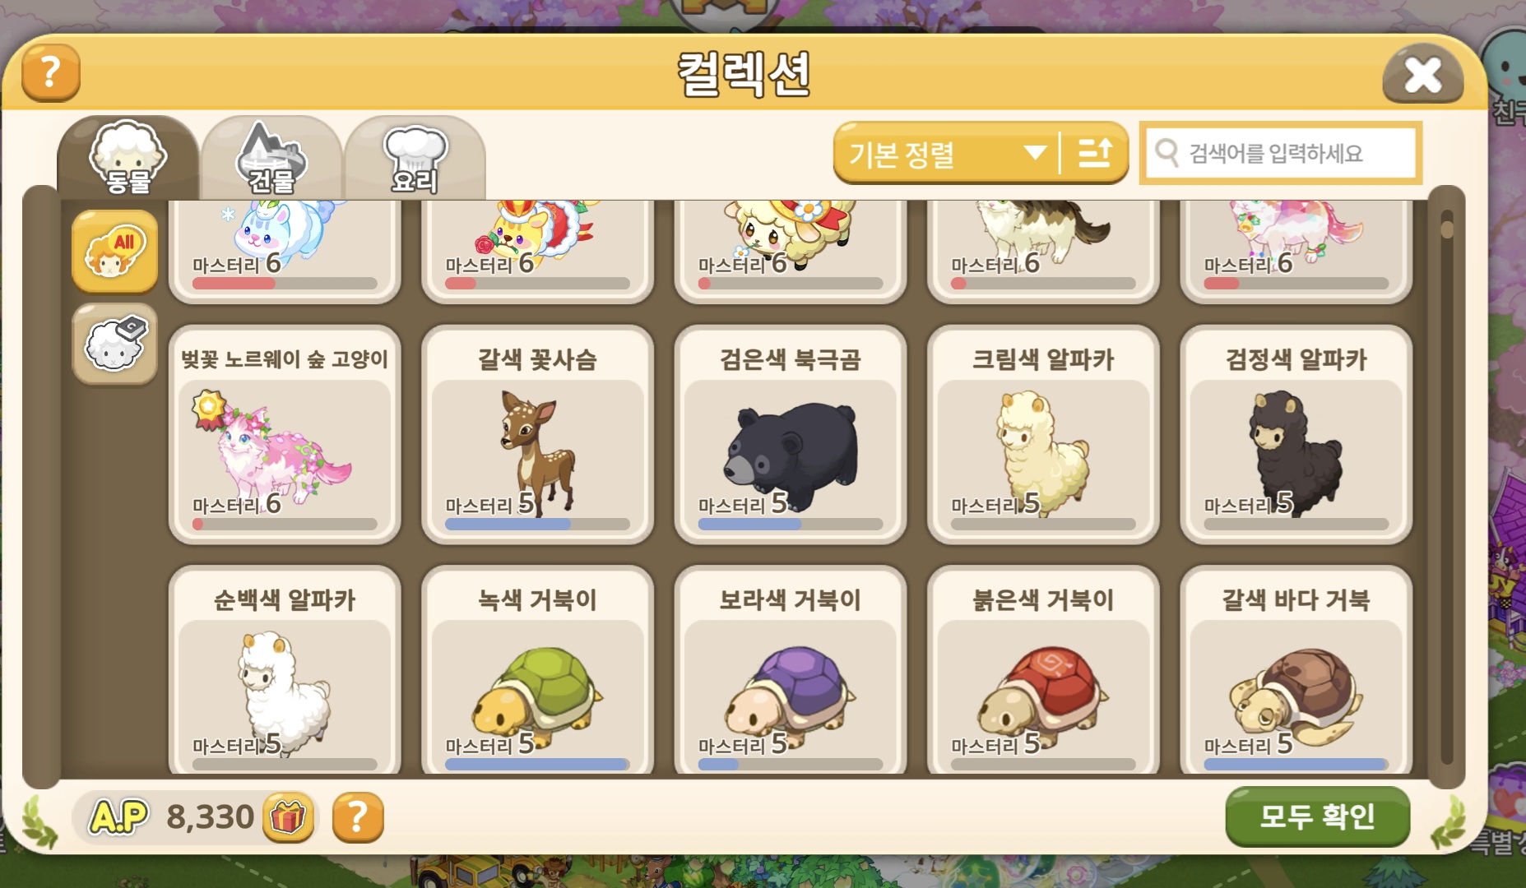This screenshot has height=888, width=1526.
Task: Select the 보라색 거북이 animal card
Action: tap(790, 670)
